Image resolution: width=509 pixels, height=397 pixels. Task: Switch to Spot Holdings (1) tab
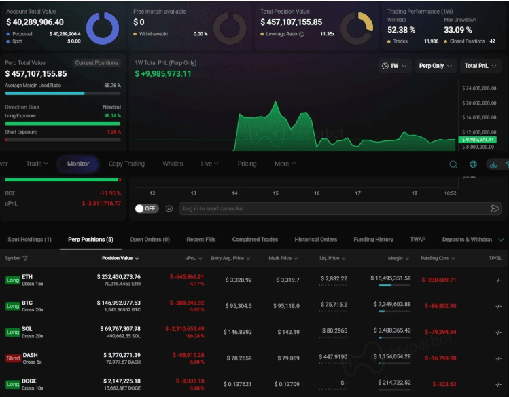(x=29, y=240)
